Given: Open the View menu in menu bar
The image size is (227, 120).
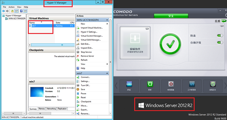Looking at the screenshot, I should [x=19, y=7].
